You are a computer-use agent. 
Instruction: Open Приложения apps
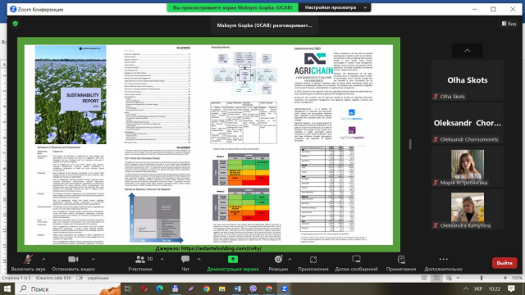coord(313,263)
